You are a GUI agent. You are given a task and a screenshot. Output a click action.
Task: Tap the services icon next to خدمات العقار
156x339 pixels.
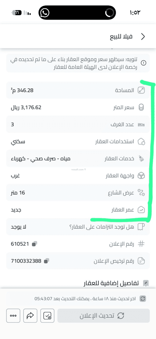[x=141, y=159]
